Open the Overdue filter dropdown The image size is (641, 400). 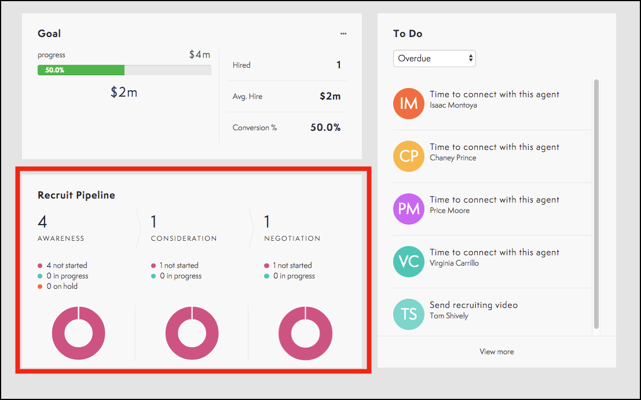pos(434,58)
